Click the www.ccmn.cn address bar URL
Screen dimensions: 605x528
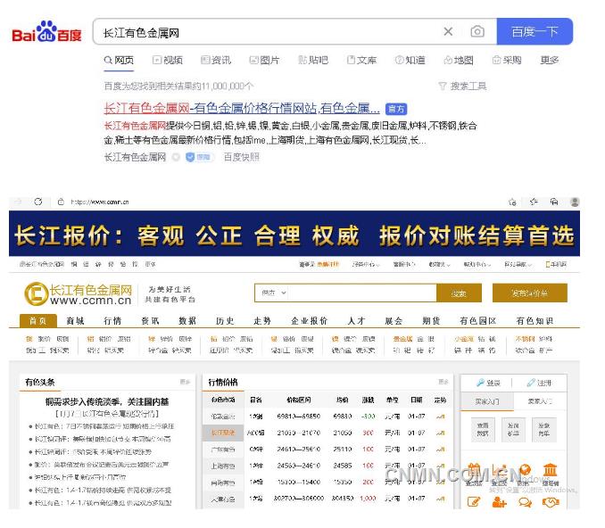coord(100,202)
